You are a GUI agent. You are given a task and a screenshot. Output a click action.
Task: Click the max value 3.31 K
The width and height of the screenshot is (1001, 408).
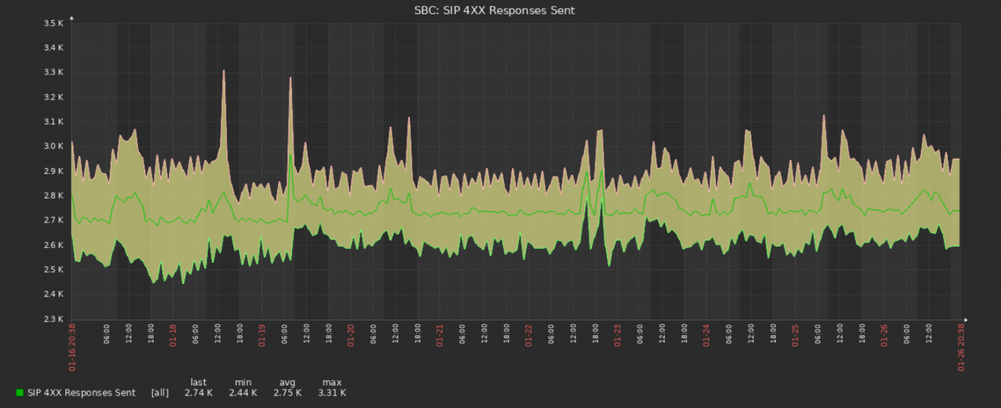332,393
